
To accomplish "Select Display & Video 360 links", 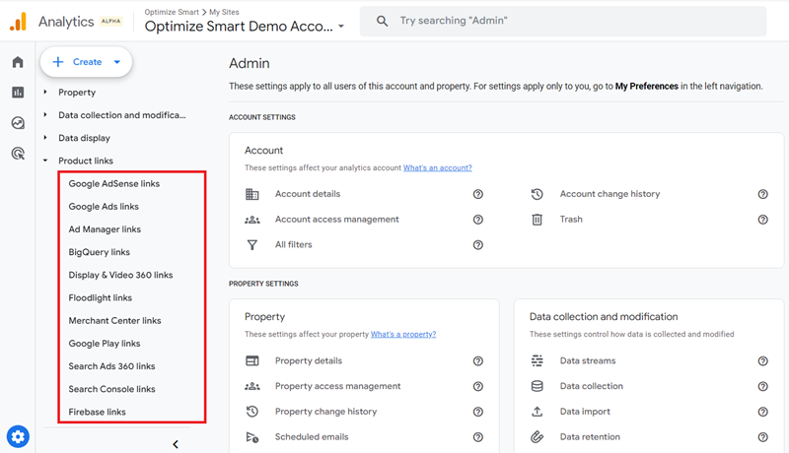I will [120, 275].
